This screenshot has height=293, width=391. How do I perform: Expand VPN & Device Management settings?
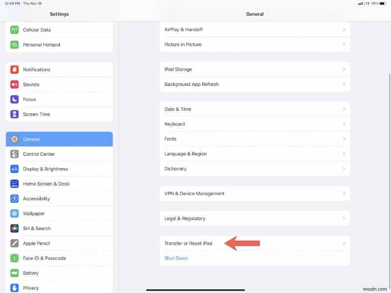coord(345,193)
